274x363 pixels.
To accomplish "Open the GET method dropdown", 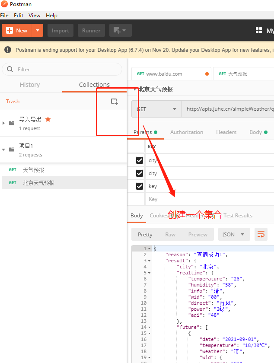I will point(156,109).
